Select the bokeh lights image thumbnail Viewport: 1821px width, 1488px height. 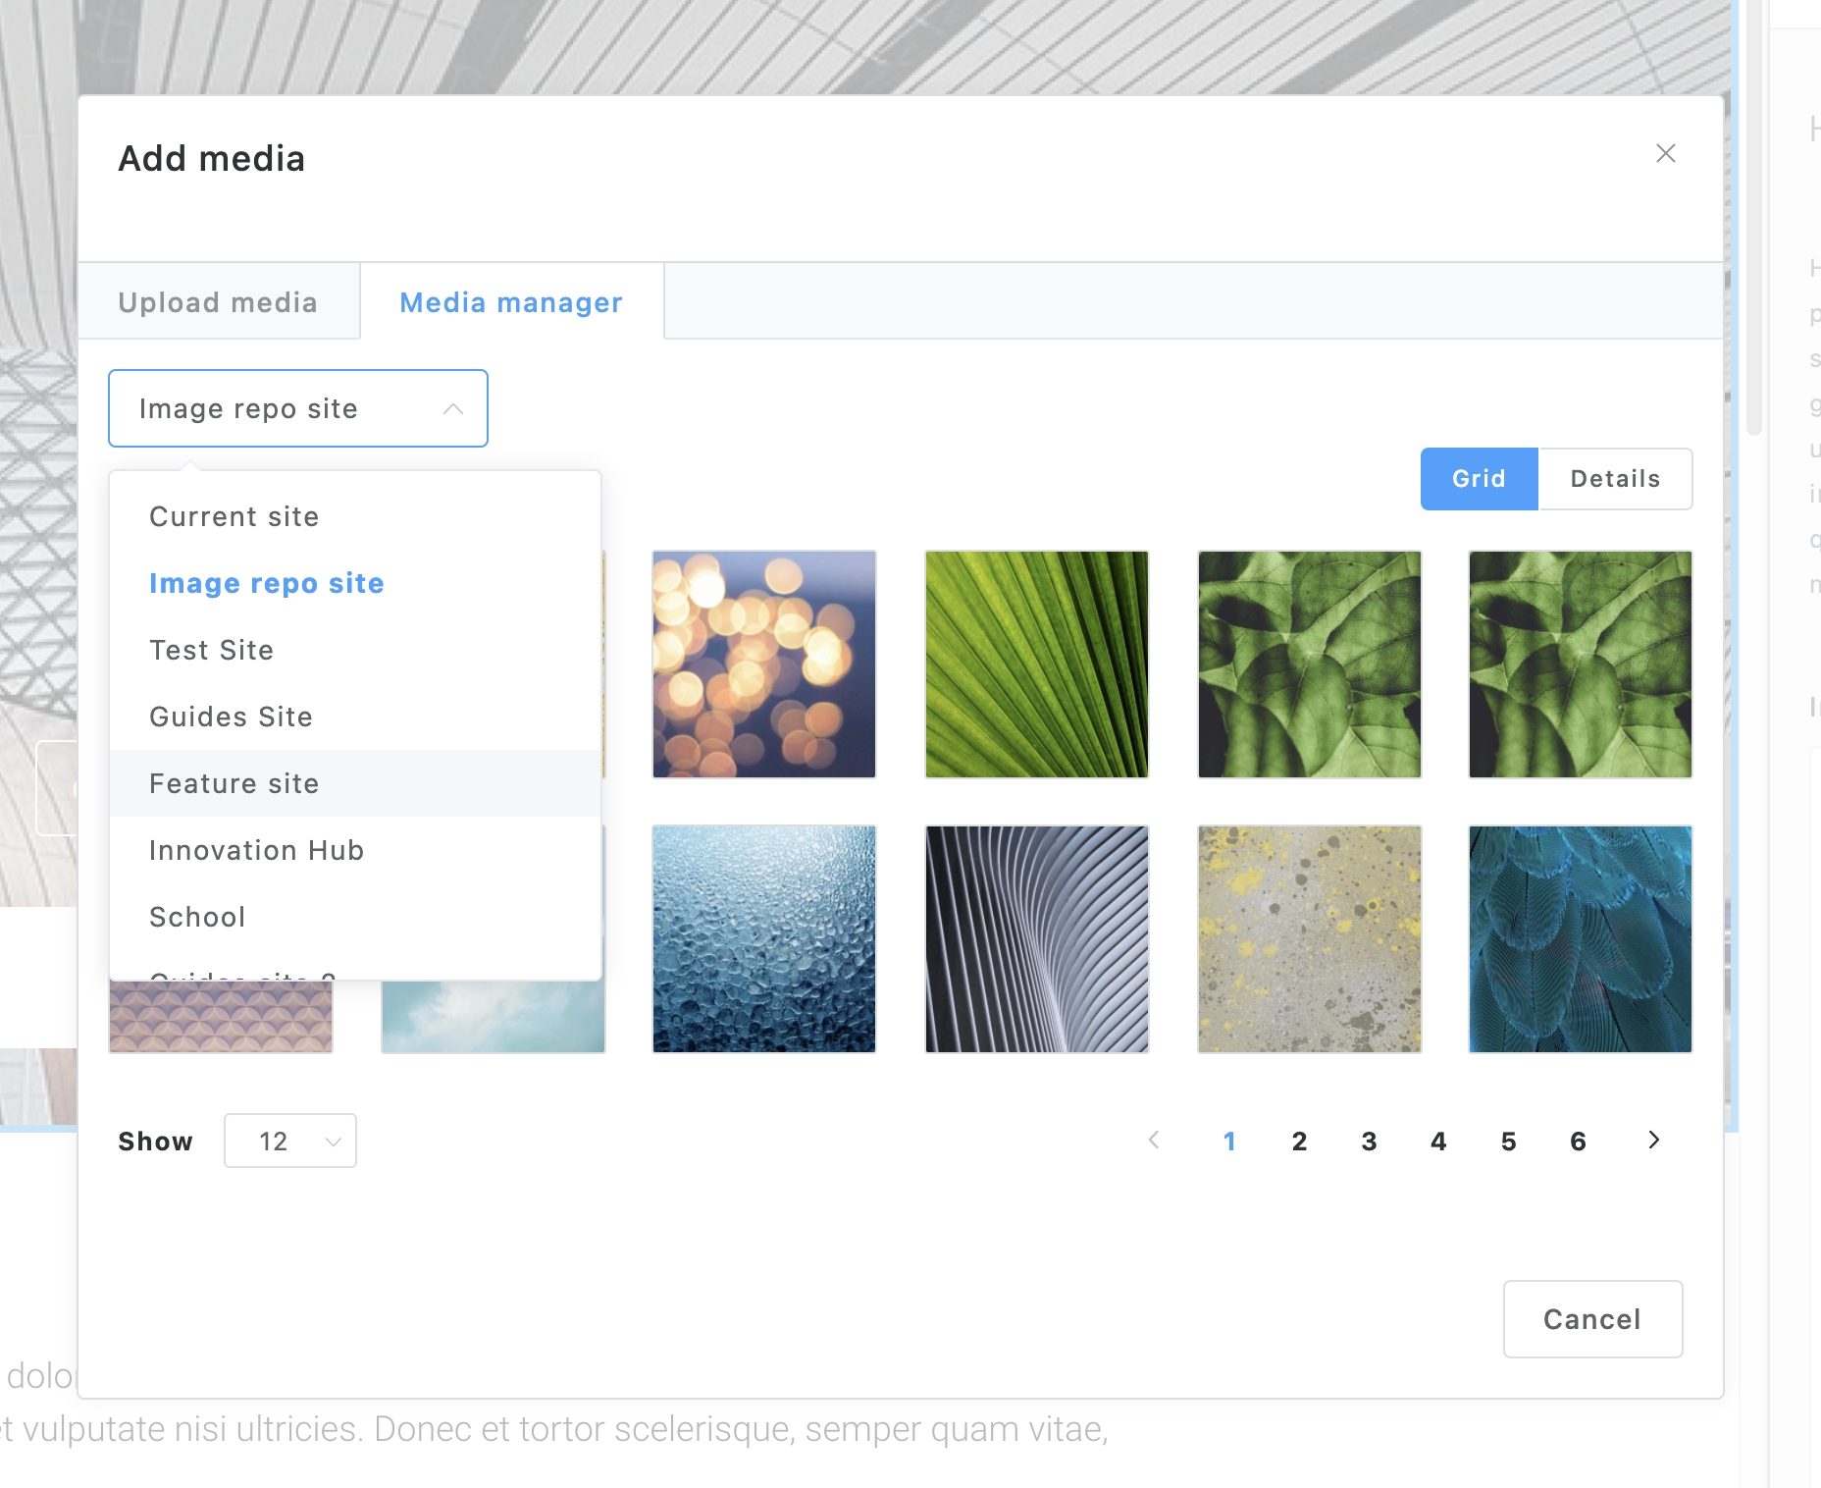[763, 664]
